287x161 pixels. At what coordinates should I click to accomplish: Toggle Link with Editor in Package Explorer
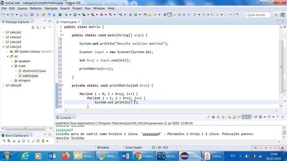click(x=38, y=27)
